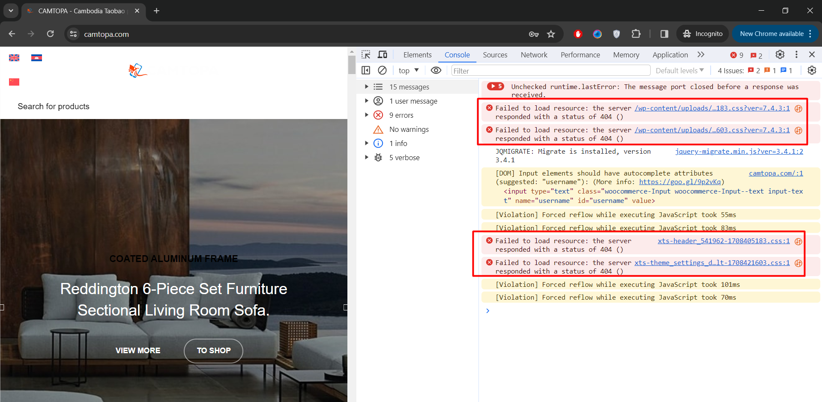This screenshot has width=822, height=402.
Task: Reload the page with the refresh icon
Action: [50, 34]
